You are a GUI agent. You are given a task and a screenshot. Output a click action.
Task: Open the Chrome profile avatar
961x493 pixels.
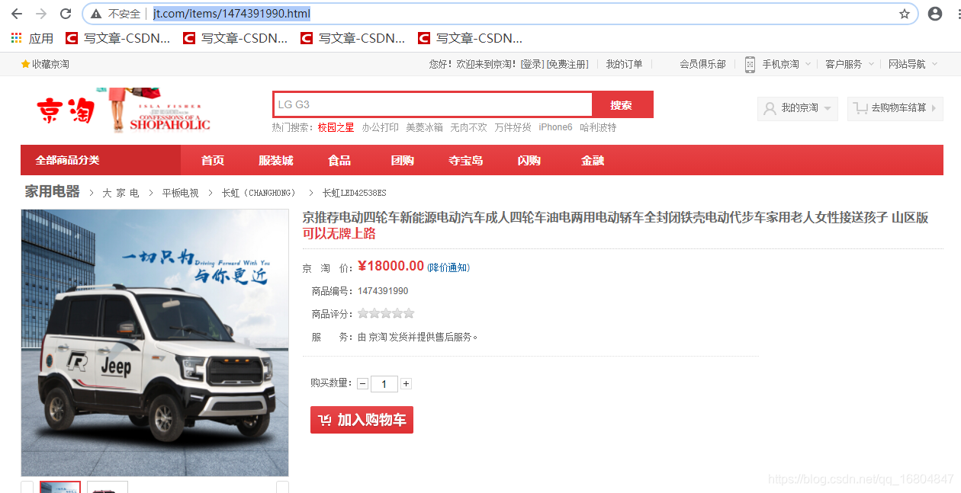pyautogui.click(x=934, y=14)
